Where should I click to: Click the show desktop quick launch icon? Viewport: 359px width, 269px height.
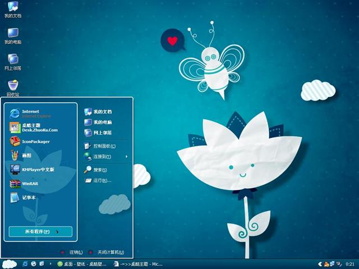click(x=42, y=264)
